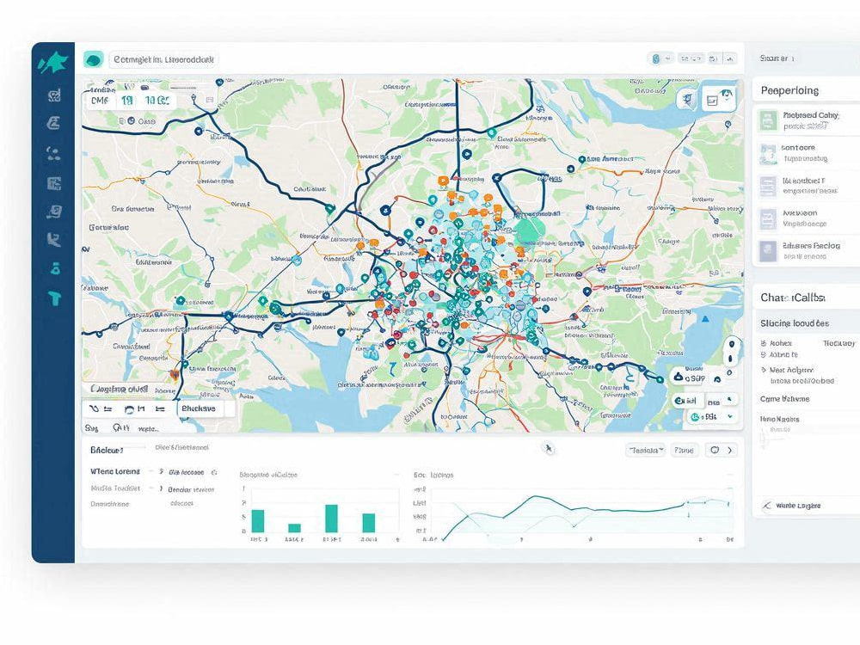Open the people-dots icon in the sidebar
Image resolution: width=860 pixels, height=645 pixels.
click(x=53, y=153)
